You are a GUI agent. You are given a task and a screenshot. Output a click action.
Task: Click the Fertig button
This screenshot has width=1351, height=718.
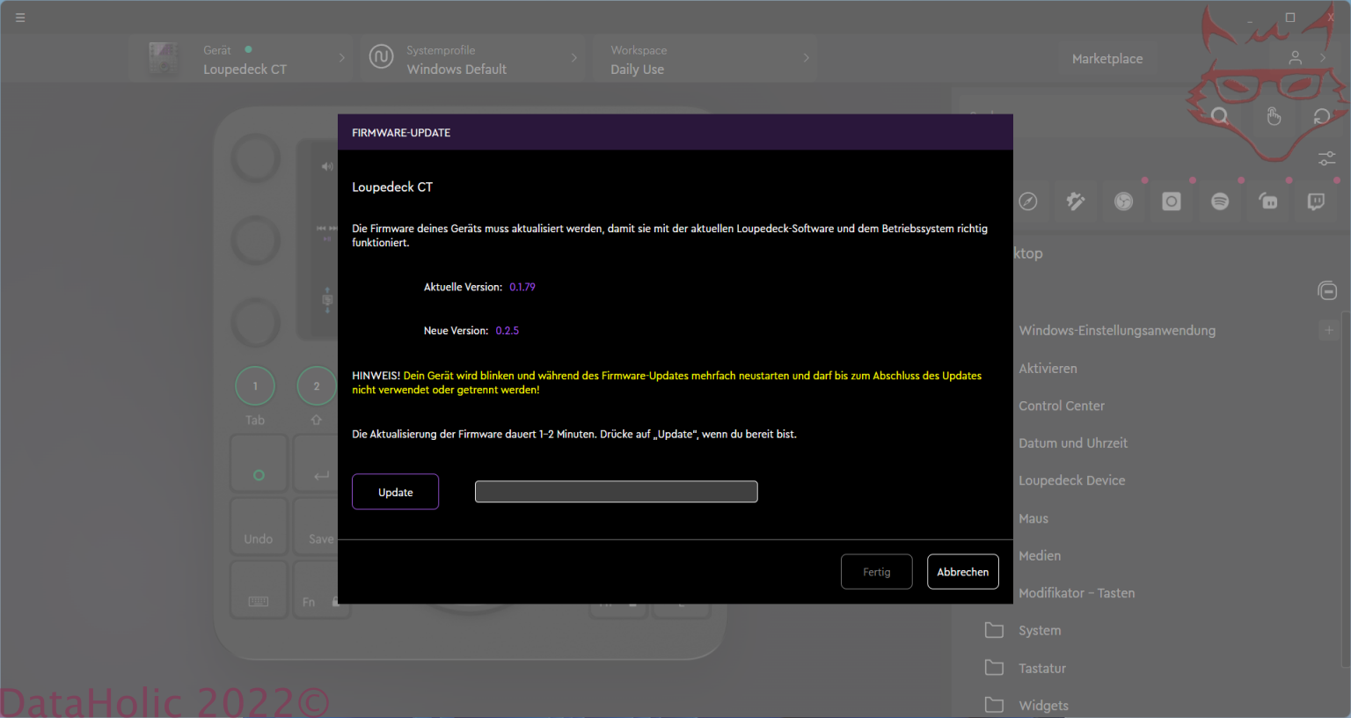pos(876,572)
